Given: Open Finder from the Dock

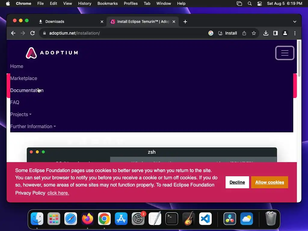Looking at the screenshot, I should point(37,219).
